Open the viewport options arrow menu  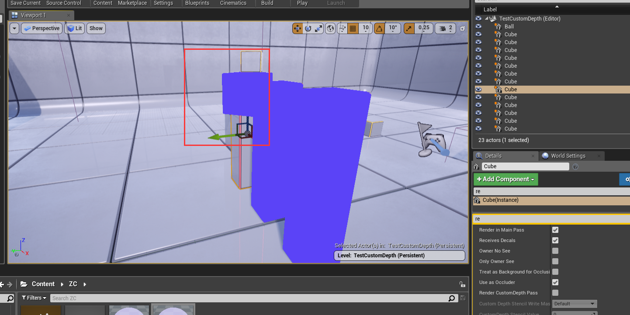(14, 28)
